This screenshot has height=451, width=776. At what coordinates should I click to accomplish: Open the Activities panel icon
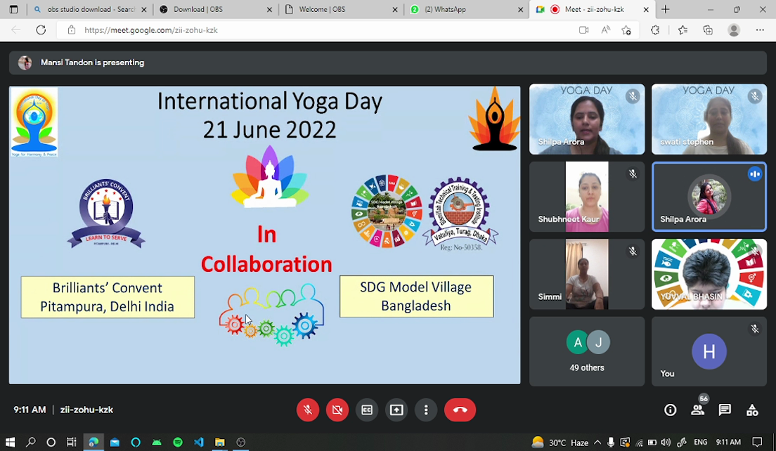click(x=752, y=410)
